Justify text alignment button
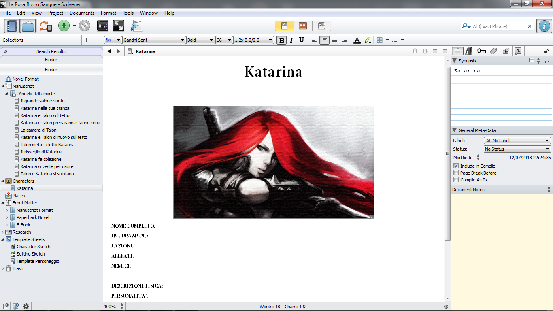 334,40
